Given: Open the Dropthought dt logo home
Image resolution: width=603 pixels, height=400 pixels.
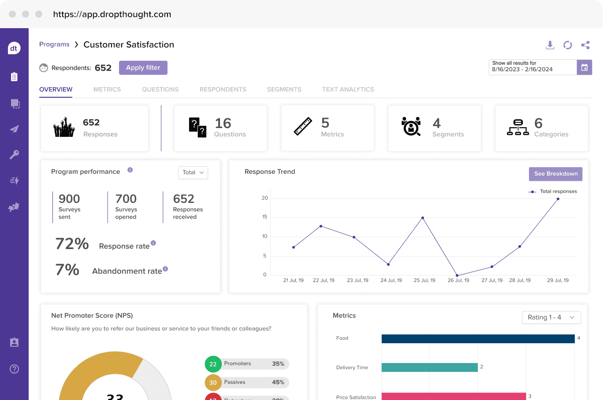Looking at the screenshot, I should [14, 48].
